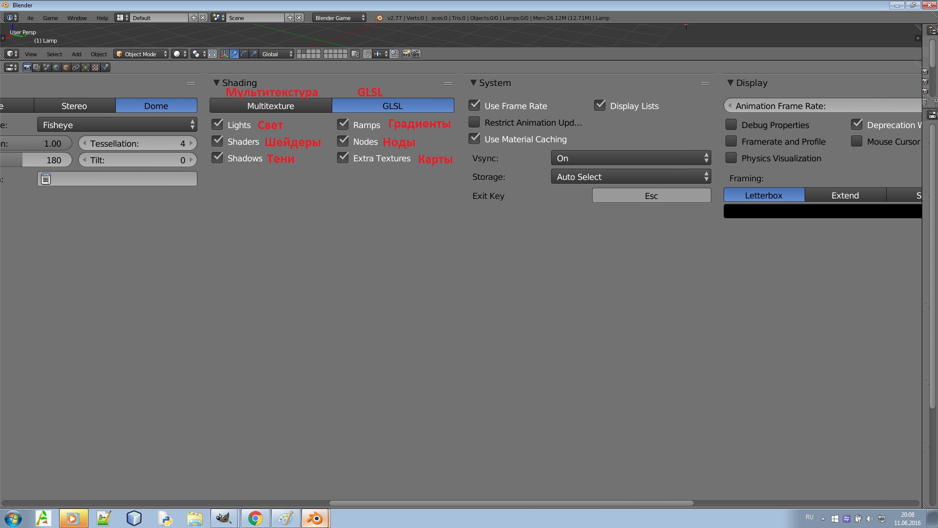
Task: Click the dome warp text browse icon
Action: click(45, 179)
